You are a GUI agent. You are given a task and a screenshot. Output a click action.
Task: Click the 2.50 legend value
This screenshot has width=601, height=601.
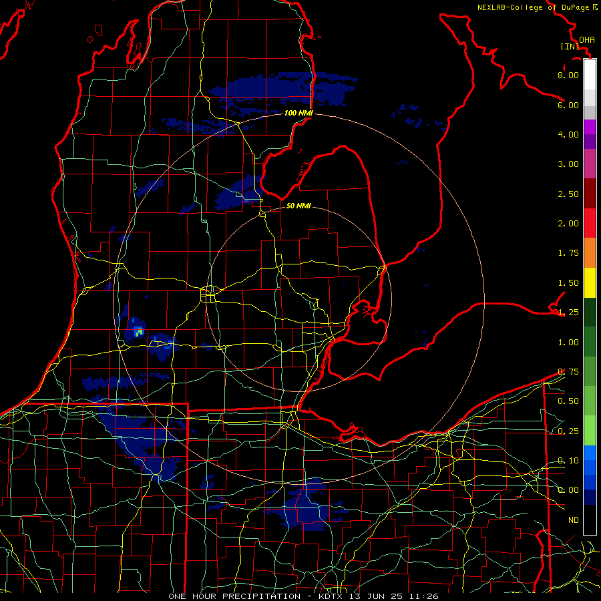pos(568,194)
